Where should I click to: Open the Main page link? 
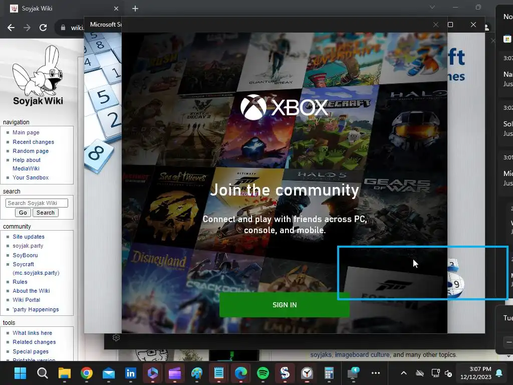26,132
